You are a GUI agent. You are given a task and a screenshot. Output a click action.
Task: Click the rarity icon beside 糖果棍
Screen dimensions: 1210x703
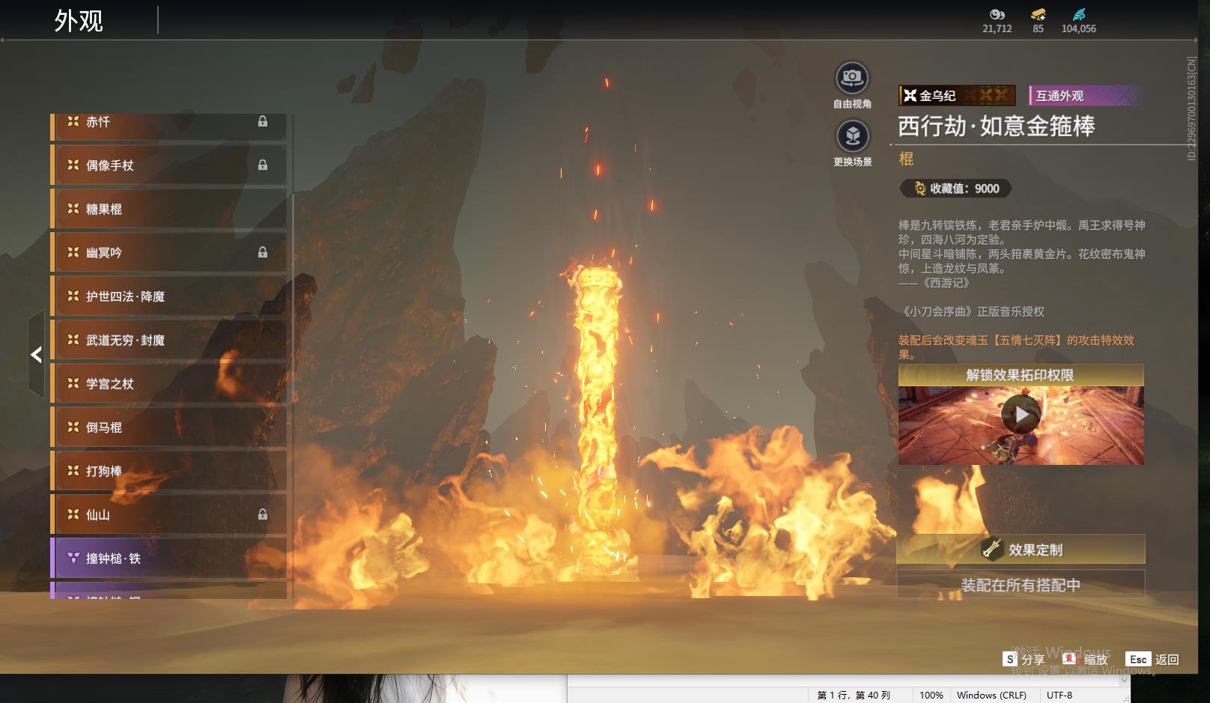73,209
